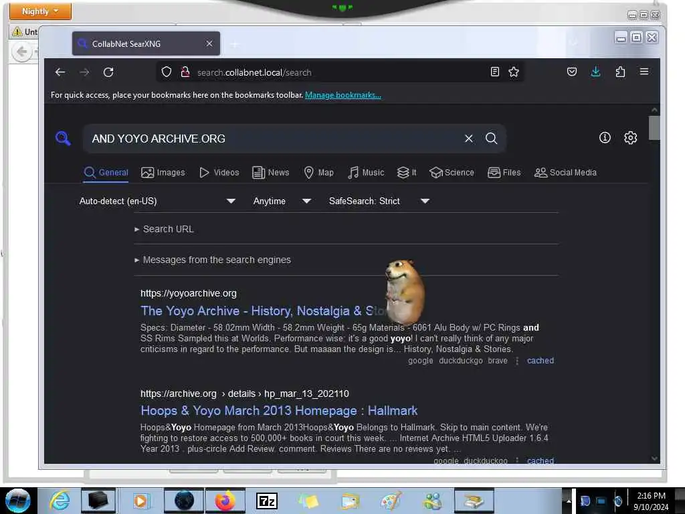Open the SearXNG about info icon

605,138
